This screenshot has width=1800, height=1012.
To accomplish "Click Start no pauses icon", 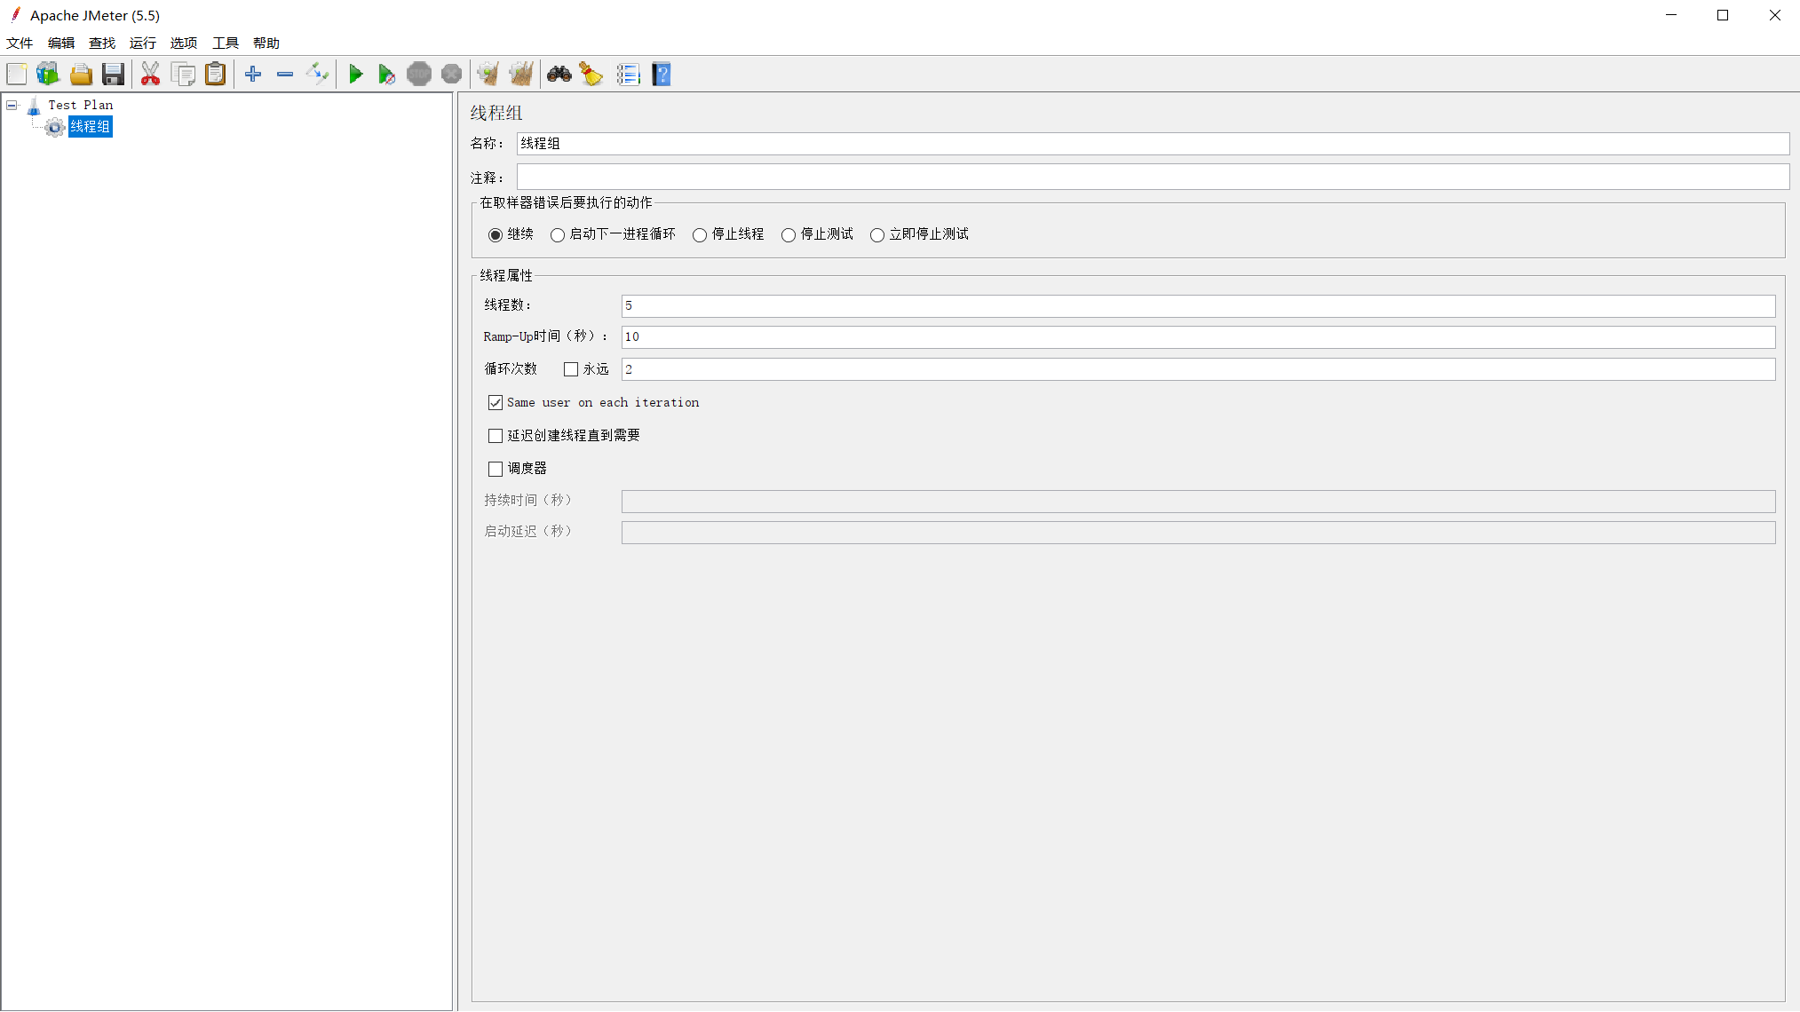I will [x=386, y=75].
